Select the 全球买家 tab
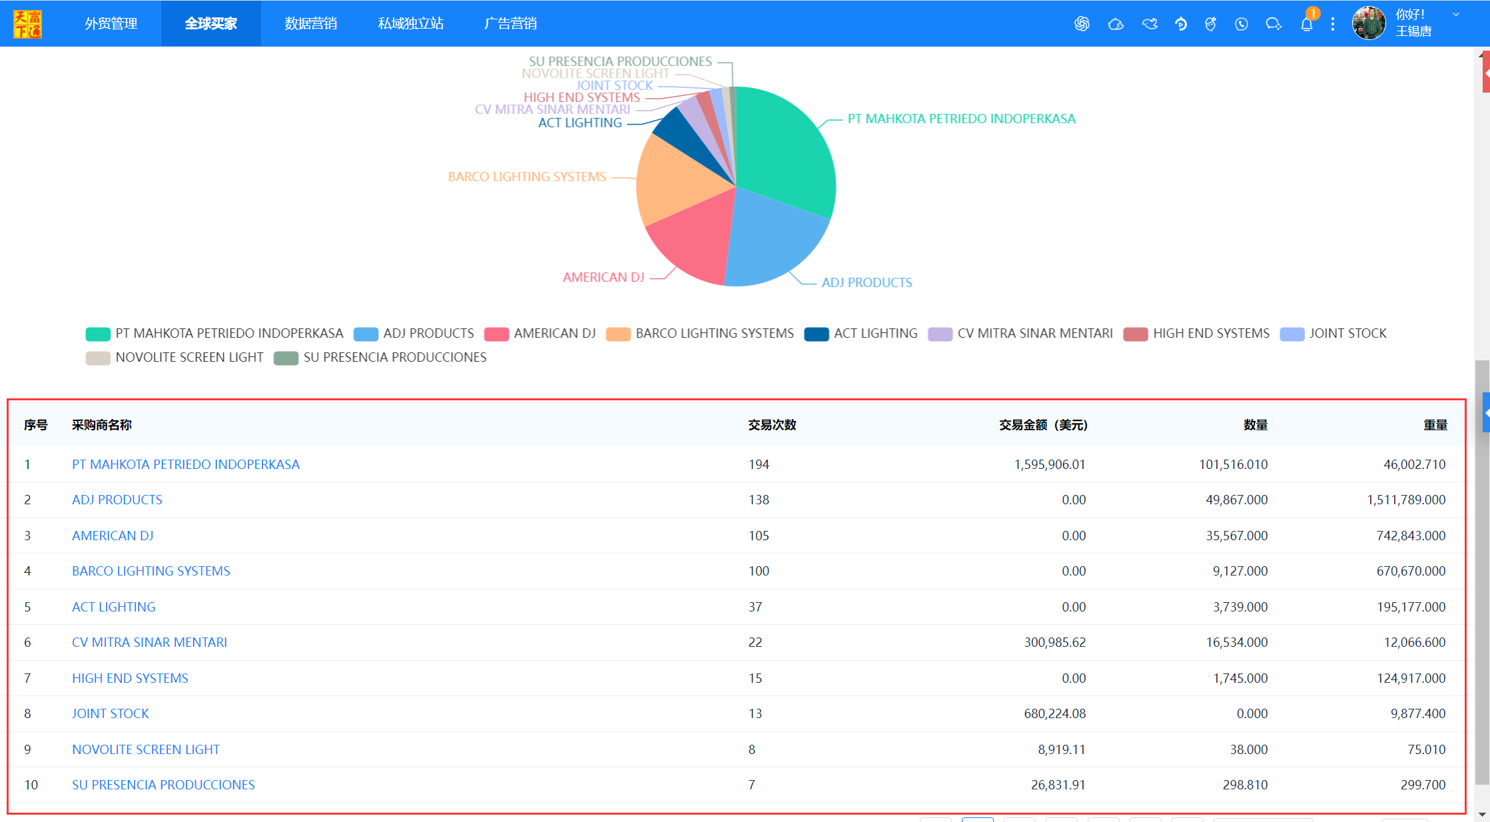Screen dimensions: 1490x822 coord(211,23)
